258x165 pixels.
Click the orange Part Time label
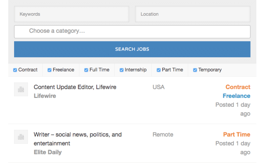[x=236, y=134]
